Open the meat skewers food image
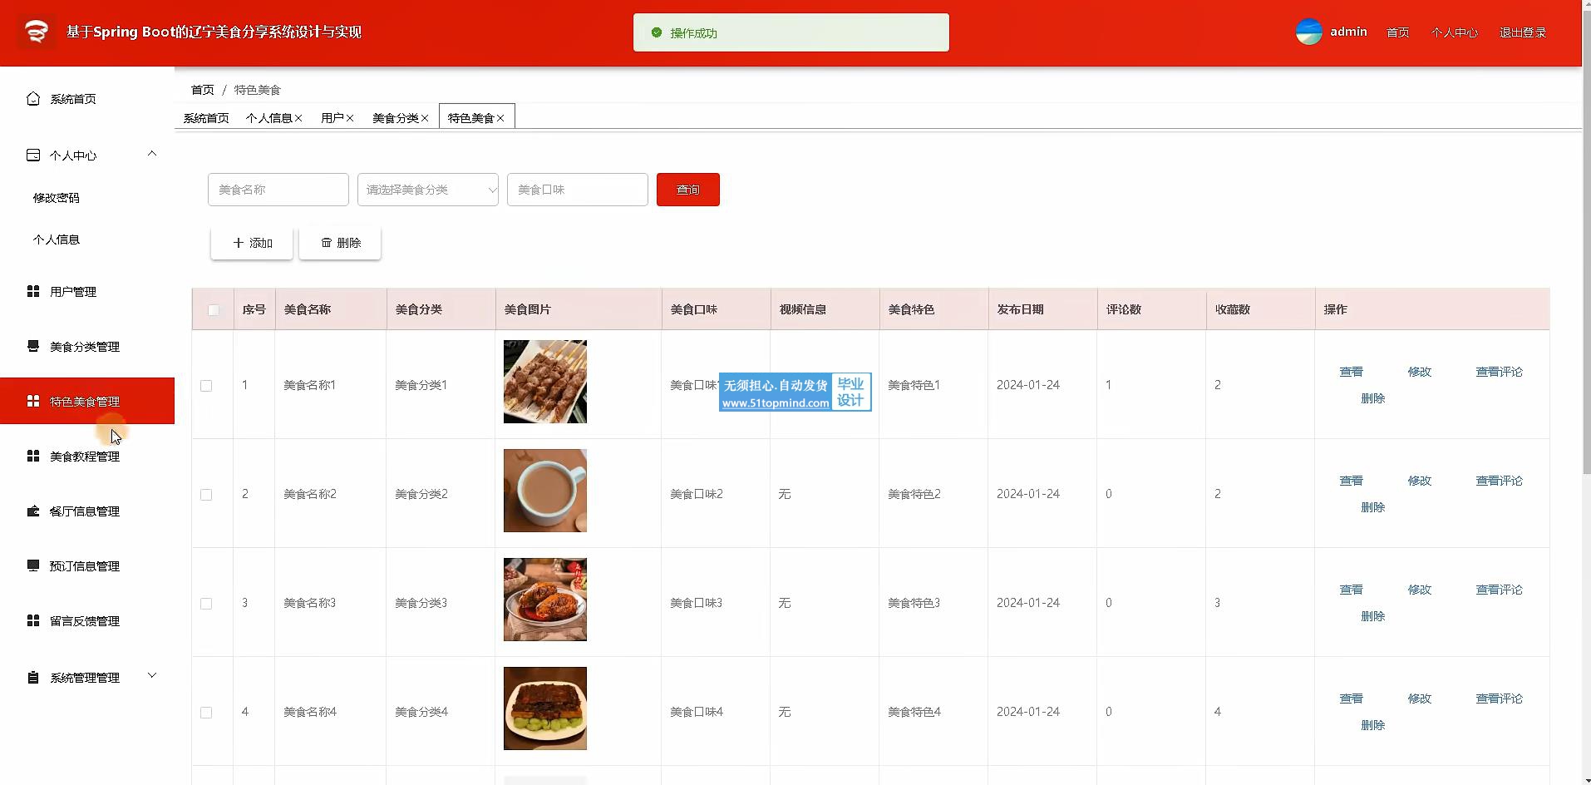The height and width of the screenshot is (785, 1591). coord(545,382)
